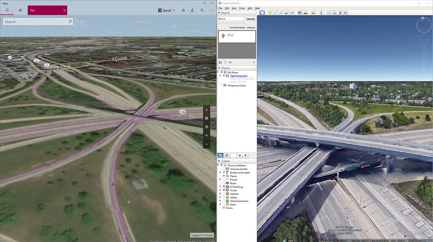Enable the Announcements layer checkbox
This screenshot has height=242, width=433.
point(224,169)
